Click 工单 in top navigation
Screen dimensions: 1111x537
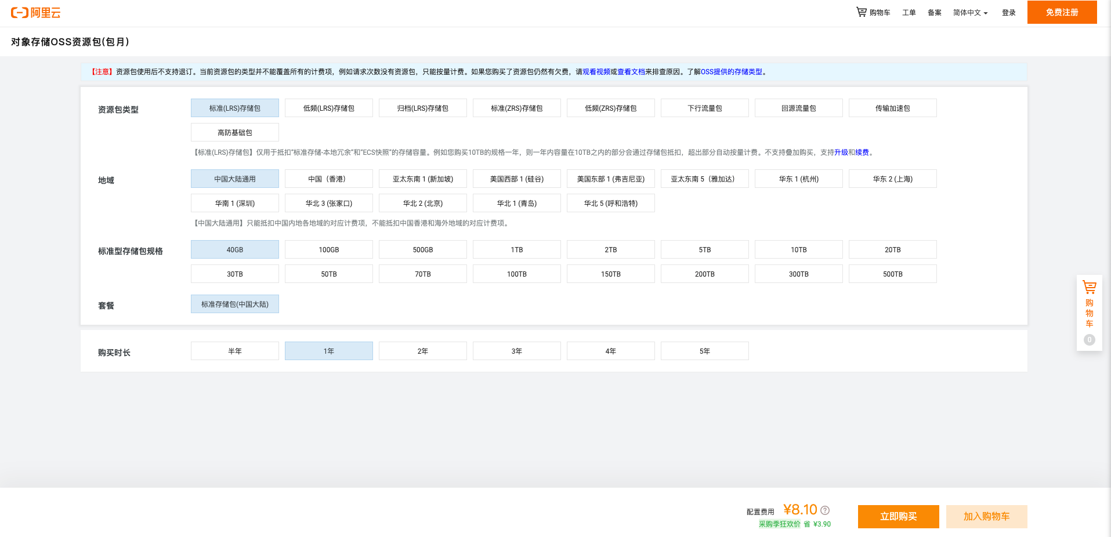tap(909, 12)
